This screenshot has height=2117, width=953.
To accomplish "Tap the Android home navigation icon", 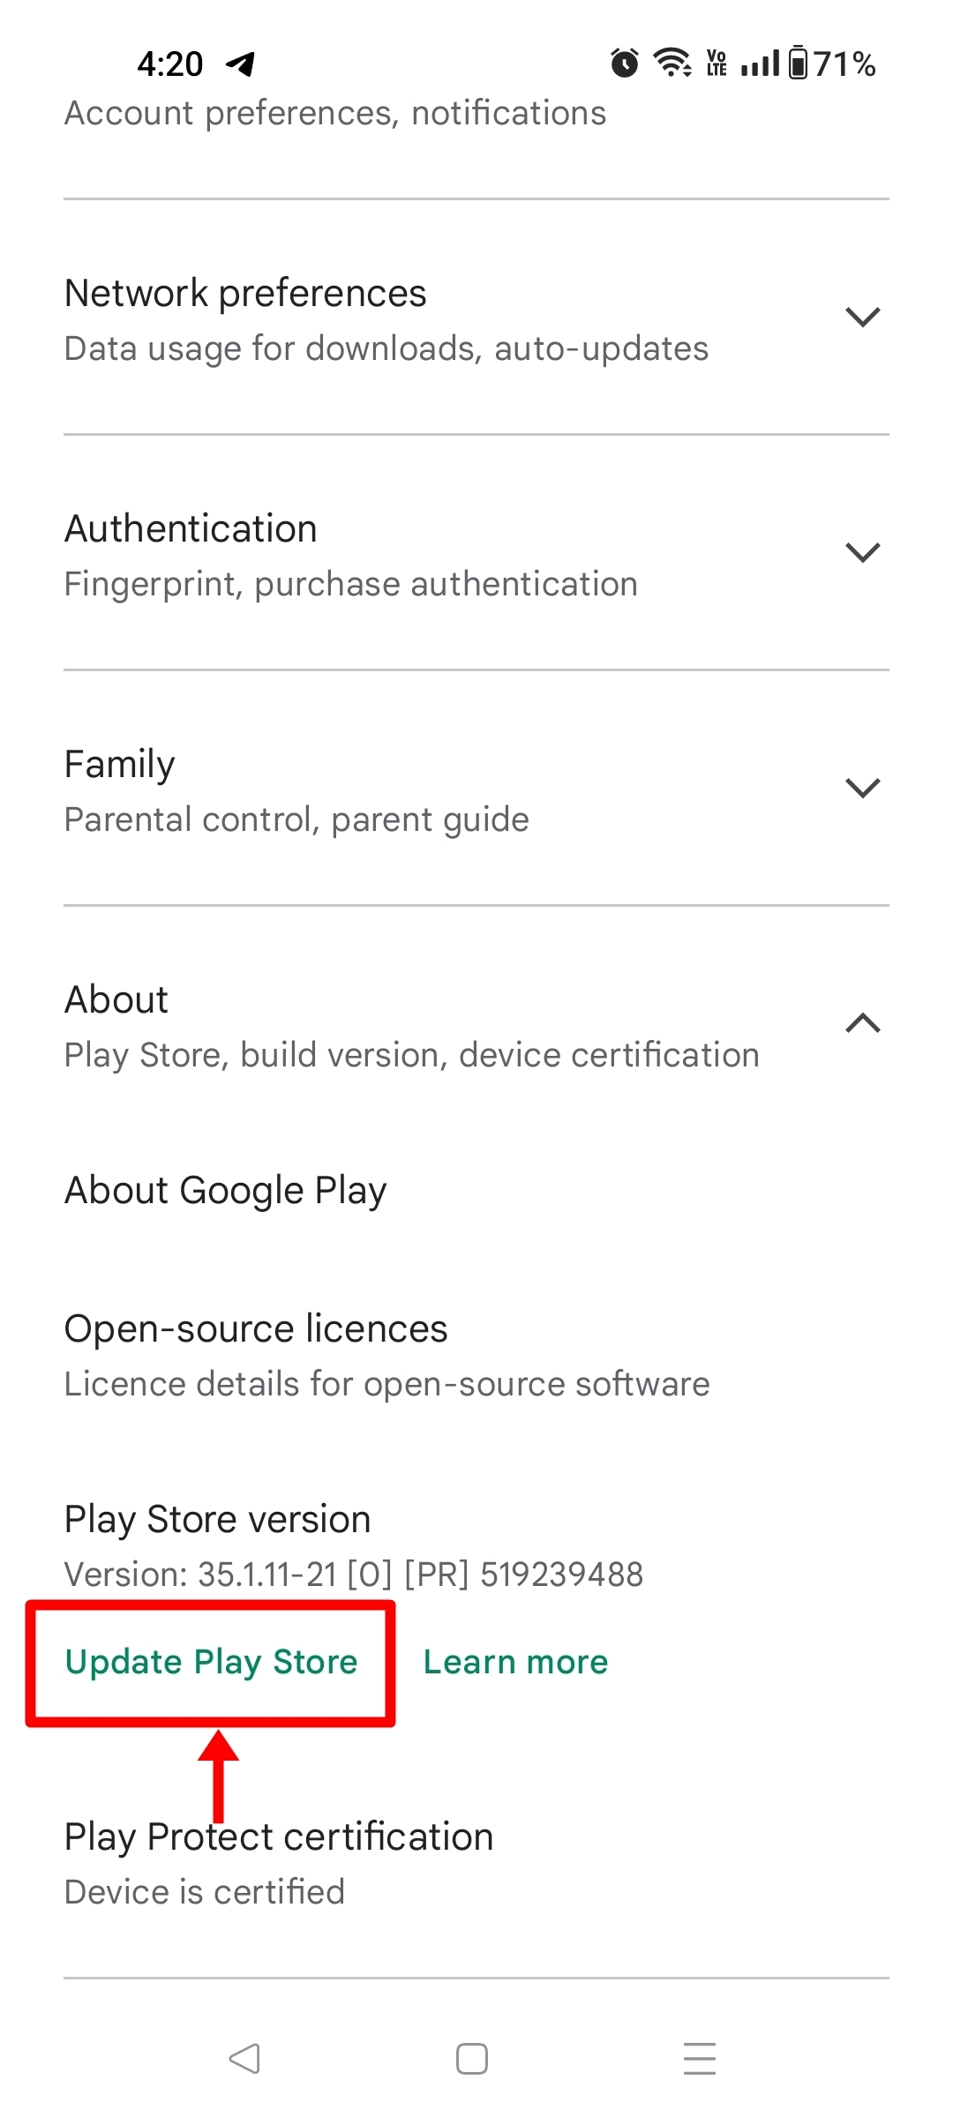I will click(x=472, y=2059).
